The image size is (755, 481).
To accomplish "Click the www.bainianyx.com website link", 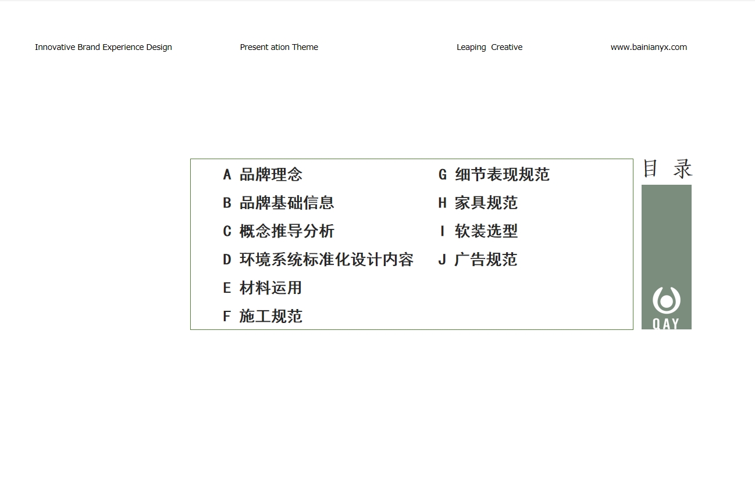I will (649, 47).
